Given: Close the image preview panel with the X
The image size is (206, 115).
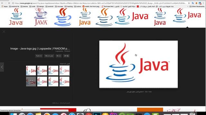Looking at the screenshot, I should pyautogui.click(x=4, y=32).
